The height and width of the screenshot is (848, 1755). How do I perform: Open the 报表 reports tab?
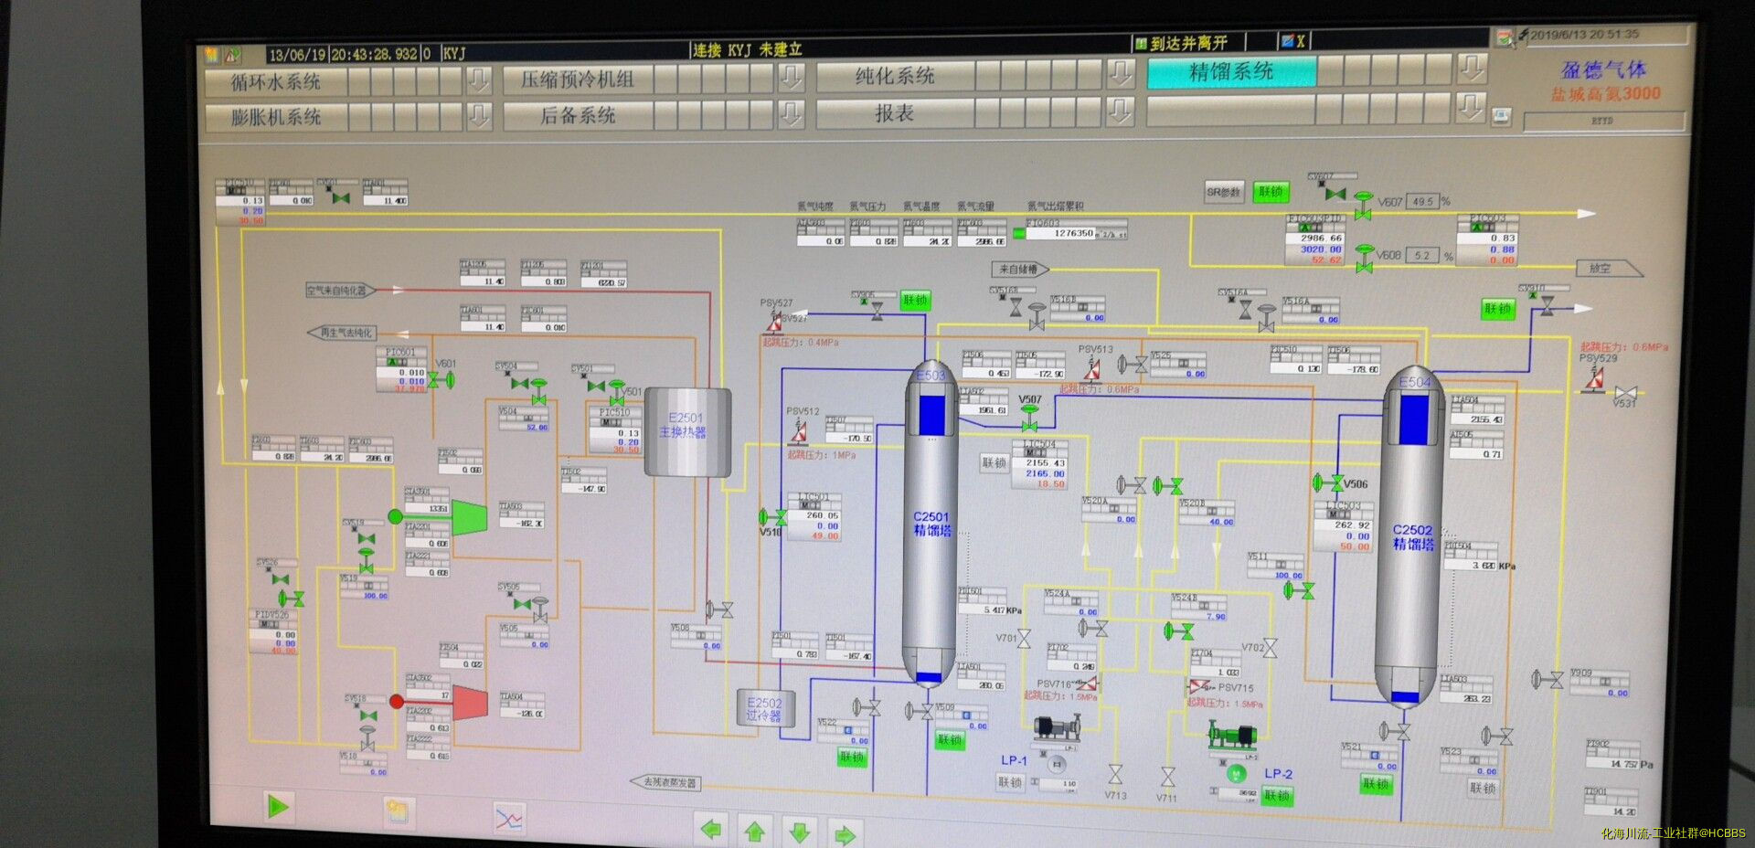click(x=896, y=112)
